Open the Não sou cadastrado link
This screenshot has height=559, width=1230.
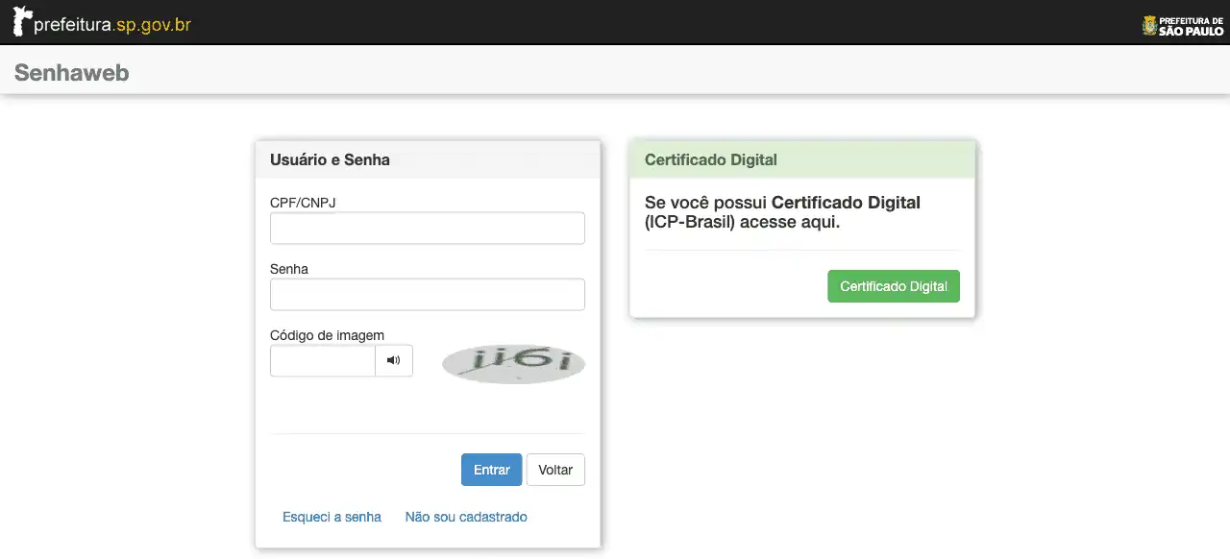[466, 517]
